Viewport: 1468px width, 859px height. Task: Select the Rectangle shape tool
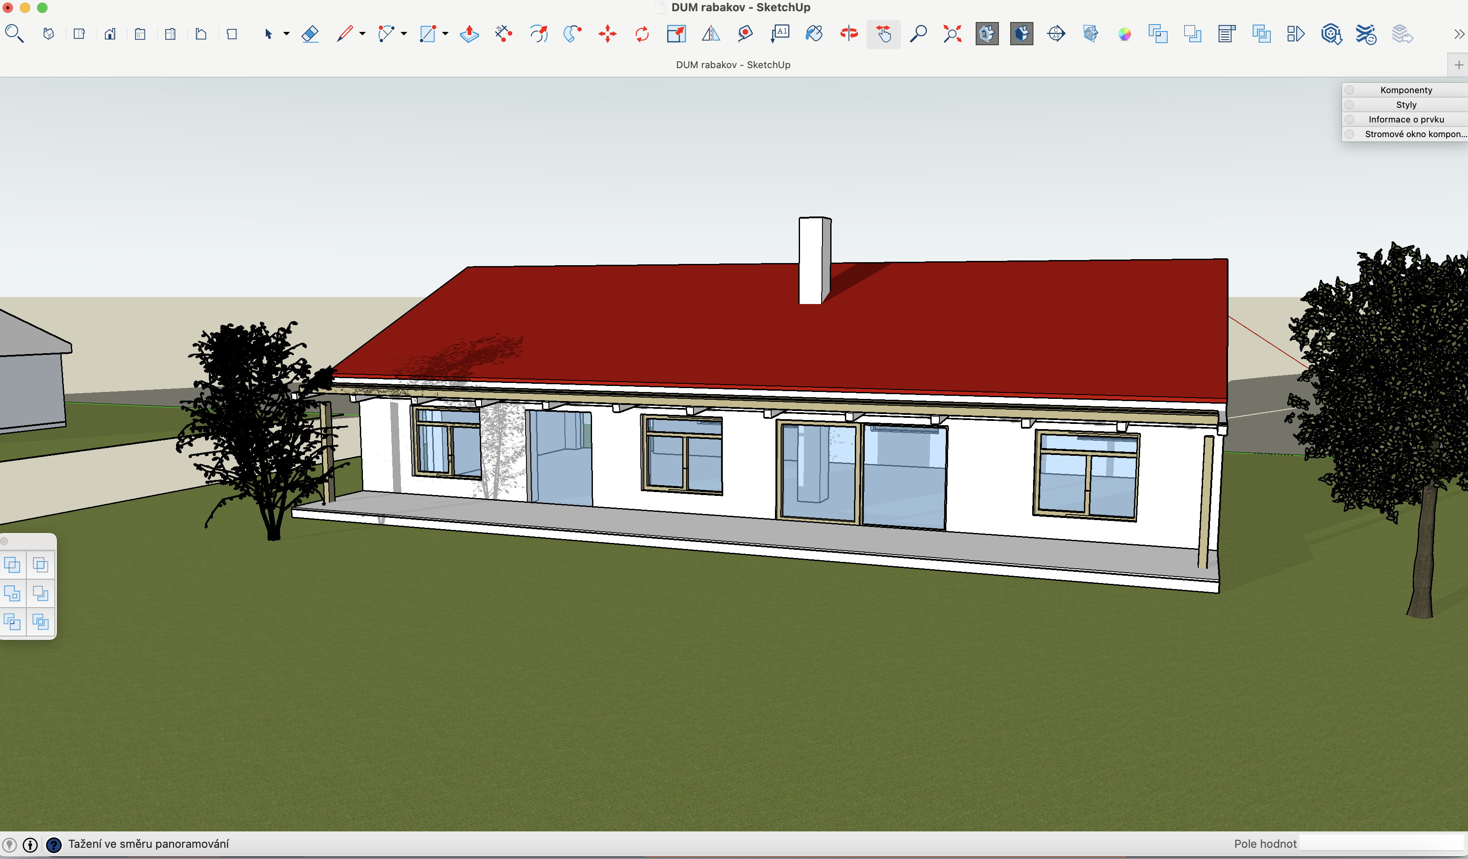428,34
